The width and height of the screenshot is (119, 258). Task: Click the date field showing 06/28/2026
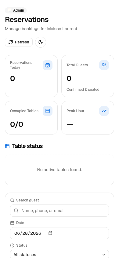[60, 233]
